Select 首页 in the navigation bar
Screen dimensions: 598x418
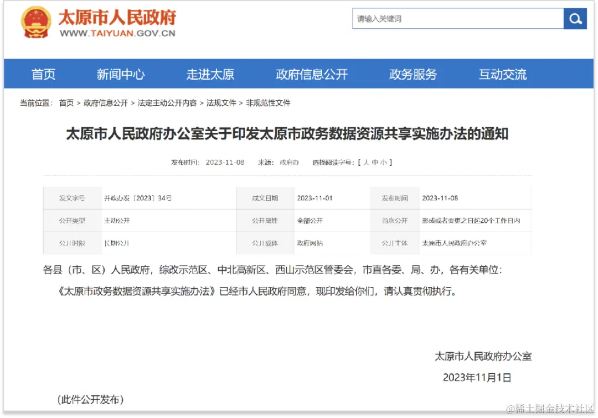[x=43, y=74]
